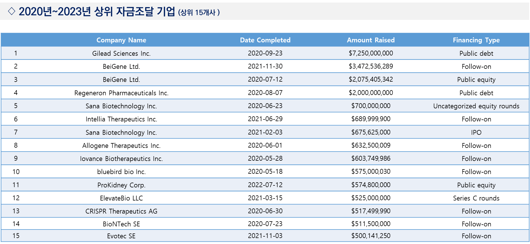The width and height of the screenshot is (530, 244).
Task: Click Sana Biotechnology Inc. in row 7
Action: (x=121, y=133)
